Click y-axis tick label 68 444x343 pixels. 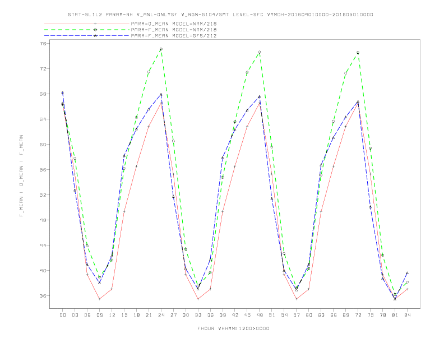[x=44, y=94]
